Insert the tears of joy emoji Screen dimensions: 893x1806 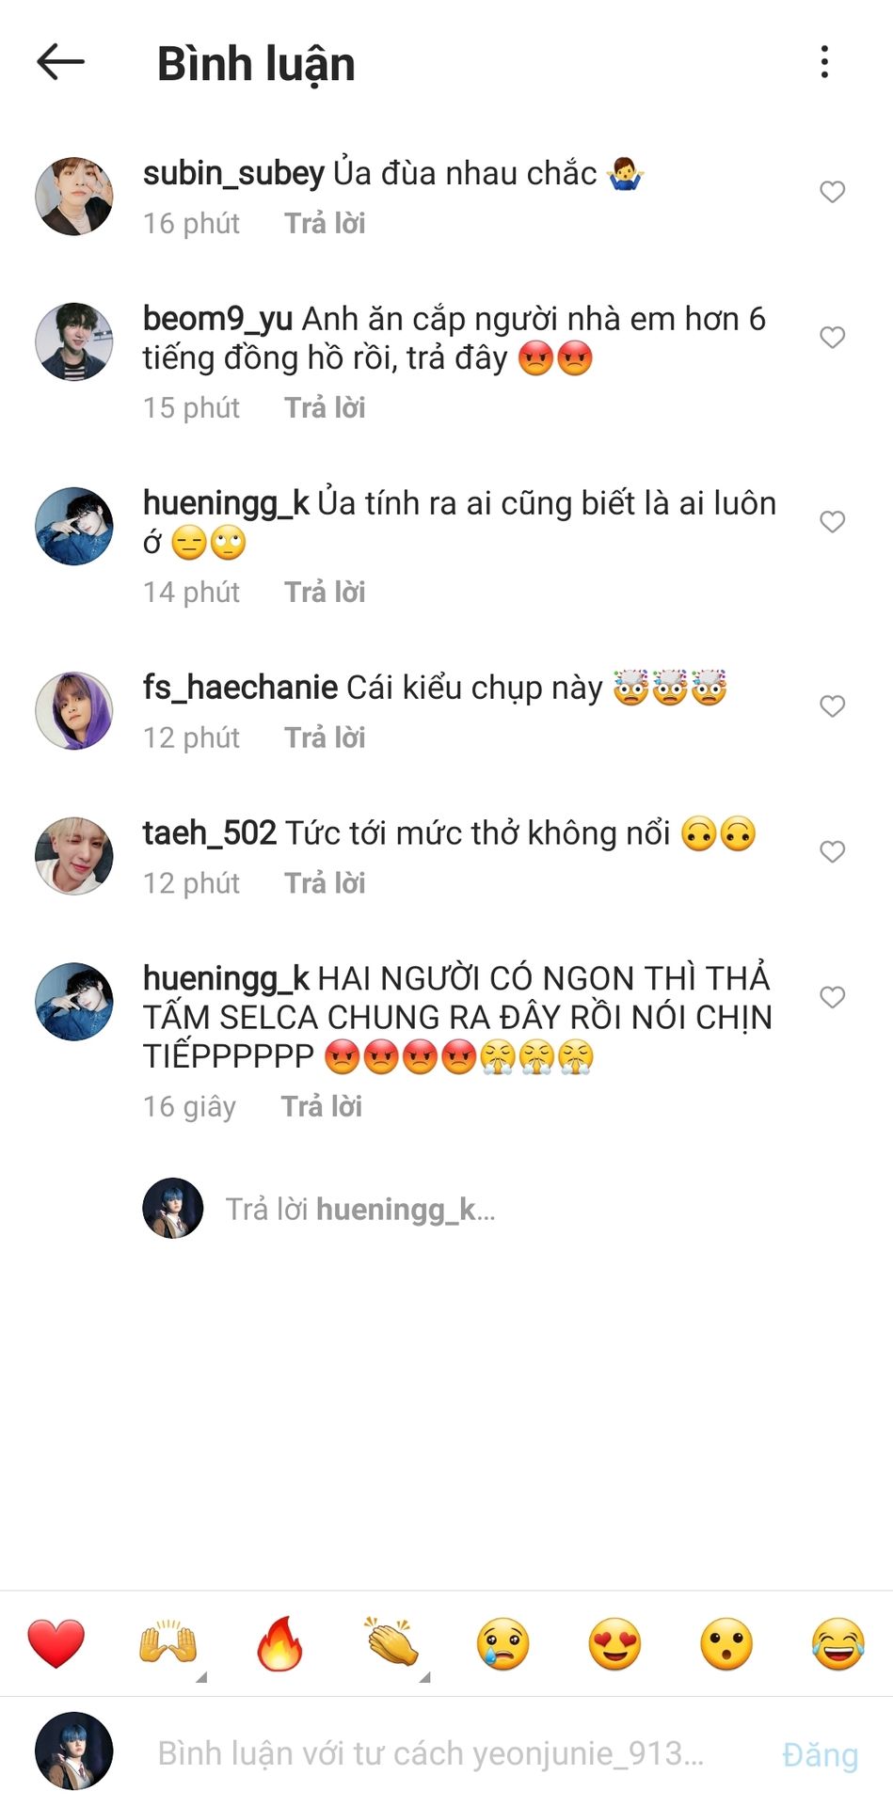(x=837, y=1643)
